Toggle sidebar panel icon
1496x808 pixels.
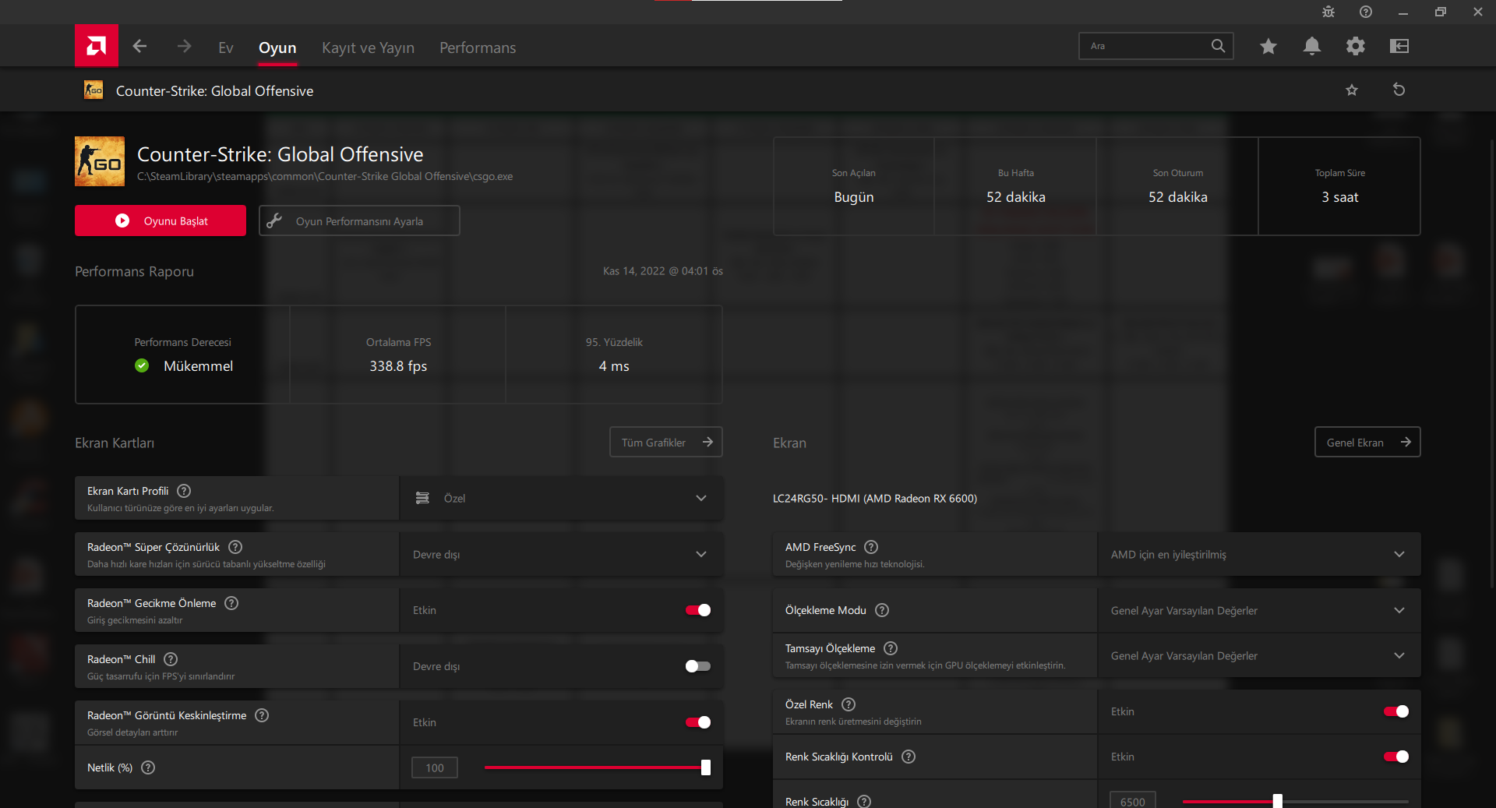tap(1399, 47)
